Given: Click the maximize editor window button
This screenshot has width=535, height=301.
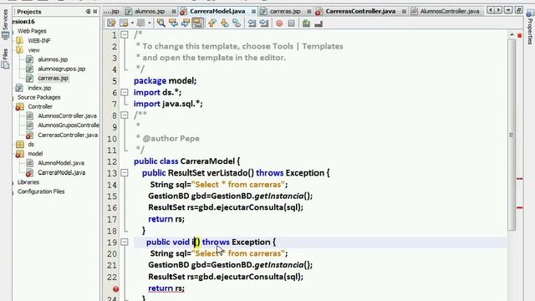Looking at the screenshot, I should 519,10.
